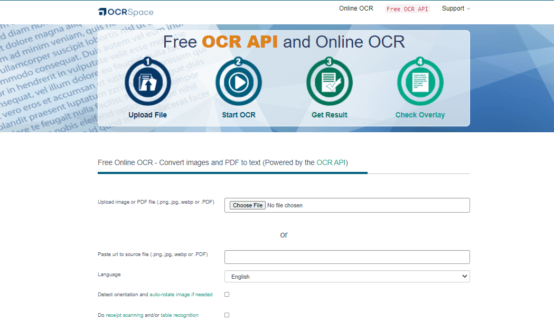554x329 pixels.
Task: Click the 'Start OCR' label text
Action: pyautogui.click(x=239, y=115)
